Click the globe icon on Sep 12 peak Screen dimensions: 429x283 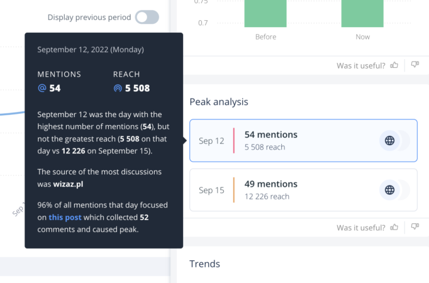point(390,141)
